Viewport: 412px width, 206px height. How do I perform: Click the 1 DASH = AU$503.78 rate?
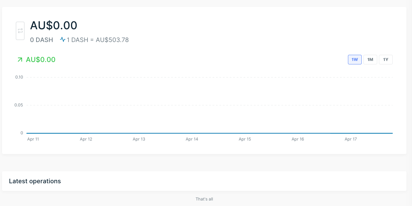(98, 40)
